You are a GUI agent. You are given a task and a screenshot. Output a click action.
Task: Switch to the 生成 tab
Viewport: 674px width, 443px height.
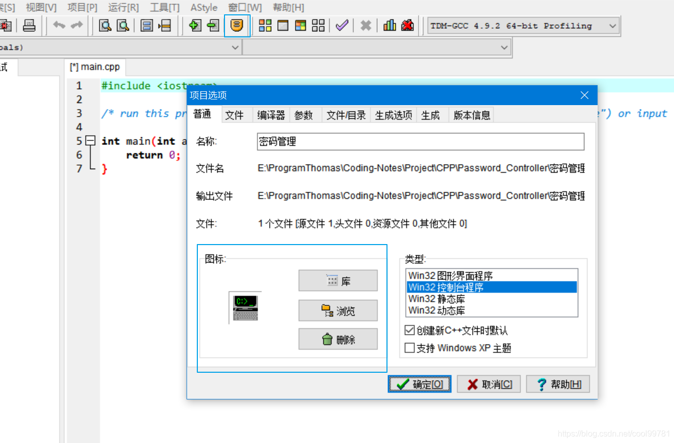click(431, 115)
